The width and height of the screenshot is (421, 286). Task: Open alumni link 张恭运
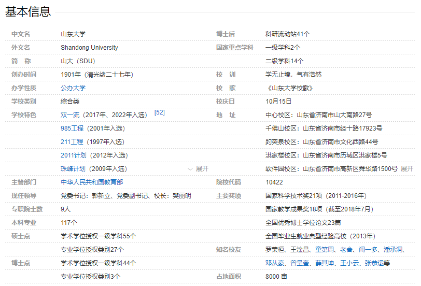pyautogui.click(x=375, y=263)
